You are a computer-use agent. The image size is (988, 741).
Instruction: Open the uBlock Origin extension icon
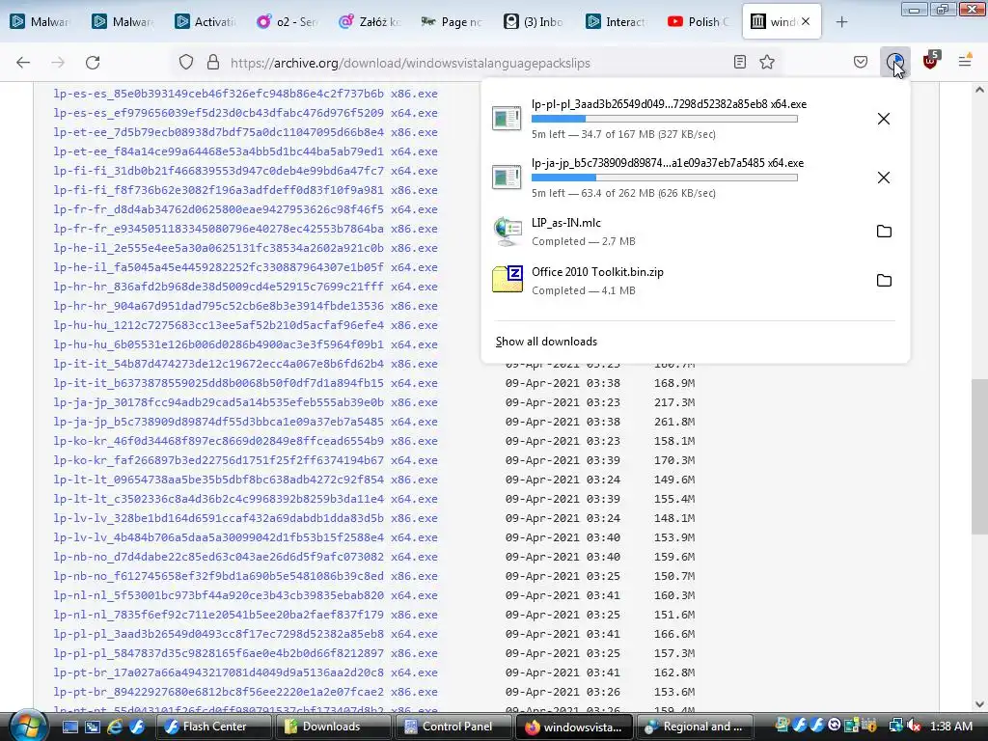tap(931, 61)
